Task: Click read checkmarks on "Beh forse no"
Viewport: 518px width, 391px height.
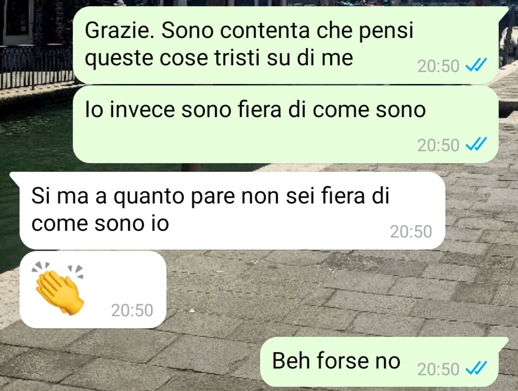Action: pyautogui.click(x=476, y=368)
